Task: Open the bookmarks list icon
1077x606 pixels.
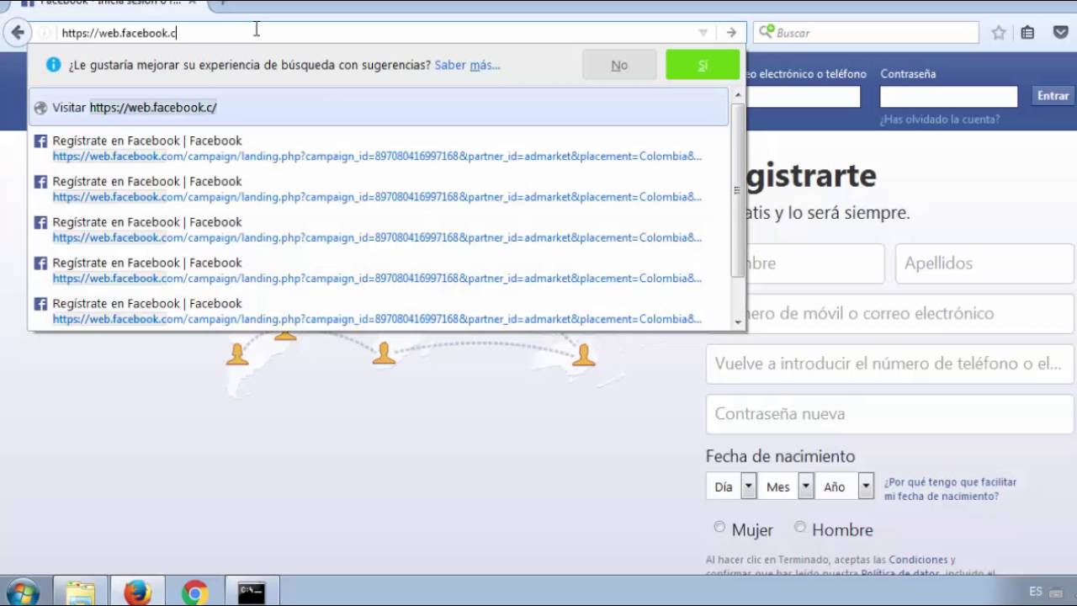Action: (x=1027, y=33)
